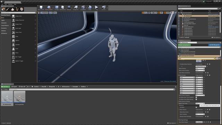222x125 pixels.
Task: Select Box Trigger placement item
Action: click(24, 57)
